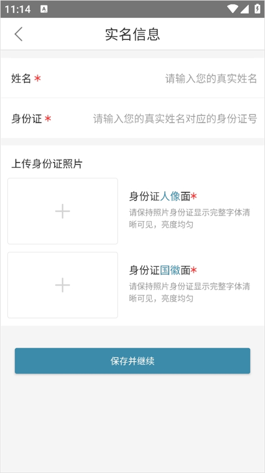Tap the cellular signal icon in the status bar
This screenshot has height=473, width=265.
(x=244, y=9)
